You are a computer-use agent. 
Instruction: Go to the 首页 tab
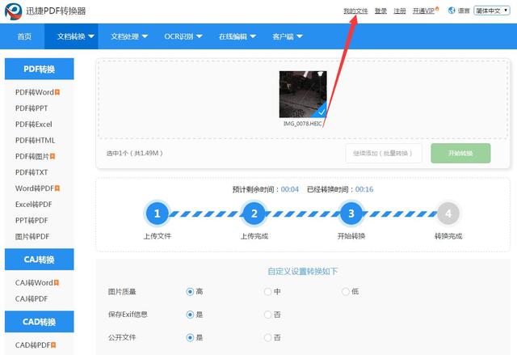[x=24, y=36]
